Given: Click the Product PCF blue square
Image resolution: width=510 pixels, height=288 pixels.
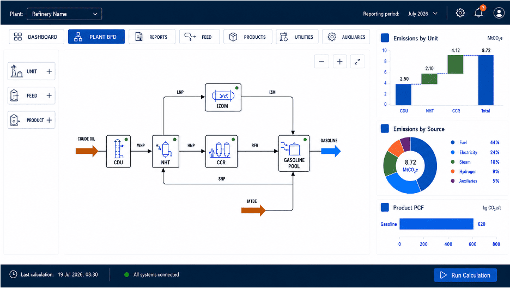Looking at the screenshot, I should pyautogui.click(x=385, y=207).
